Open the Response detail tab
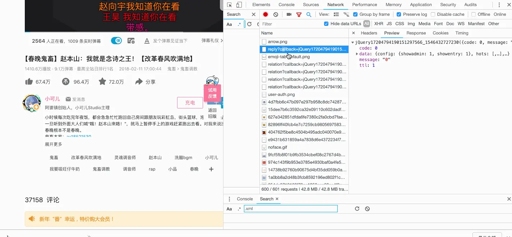Image resolution: width=512 pixels, height=237 pixels. pyautogui.click(x=416, y=33)
